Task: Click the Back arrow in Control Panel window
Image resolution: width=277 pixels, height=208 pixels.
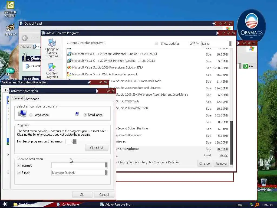Action: [25, 38]
